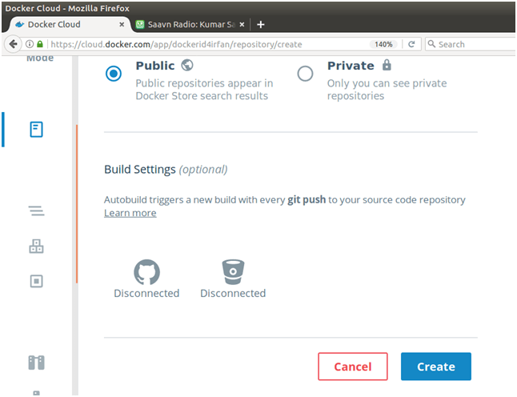This screenshot has height=397, width=517.
Task: Click the Bitbucket Disconnected icon
Action: 233,272
